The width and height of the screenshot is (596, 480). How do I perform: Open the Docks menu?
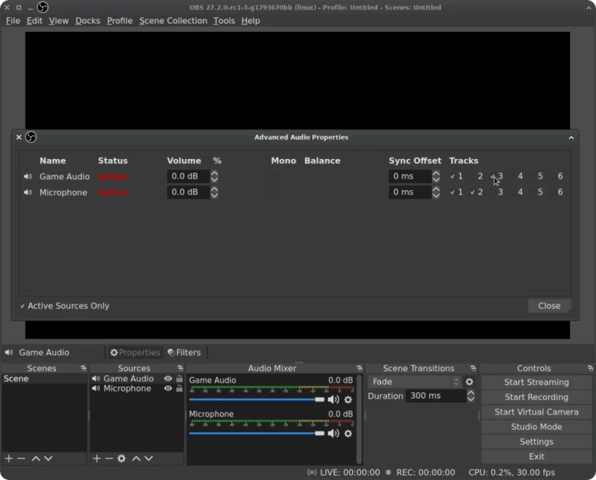click(x=88, y=21)
